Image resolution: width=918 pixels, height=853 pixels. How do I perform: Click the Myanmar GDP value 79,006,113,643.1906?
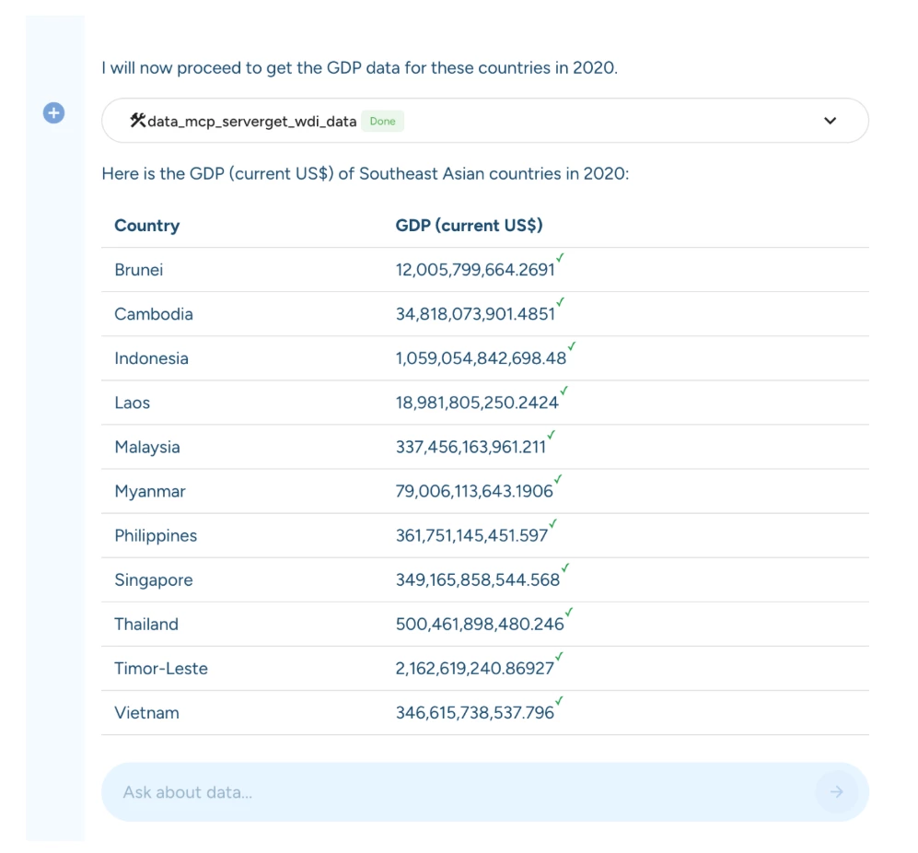click(474, 492)
